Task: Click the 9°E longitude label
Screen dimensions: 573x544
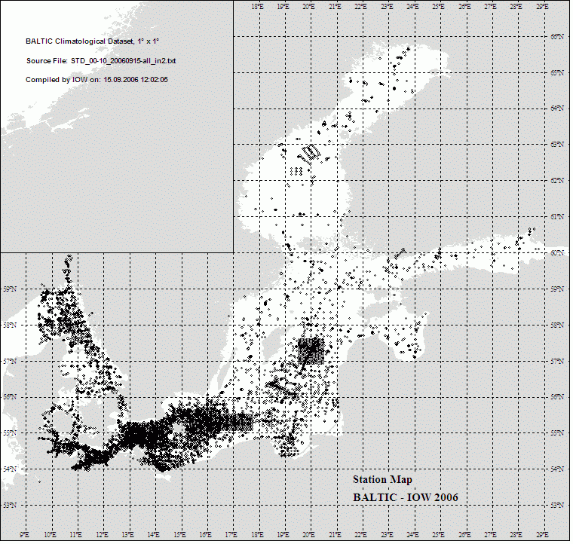Action: pyautogui.click(x=25, y=536)
